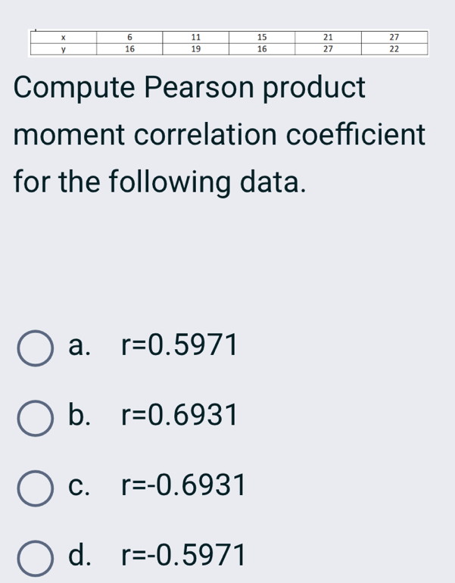Select radio button for option b
The height and width of the screenshot is (583, 455).
coord(35,416)
